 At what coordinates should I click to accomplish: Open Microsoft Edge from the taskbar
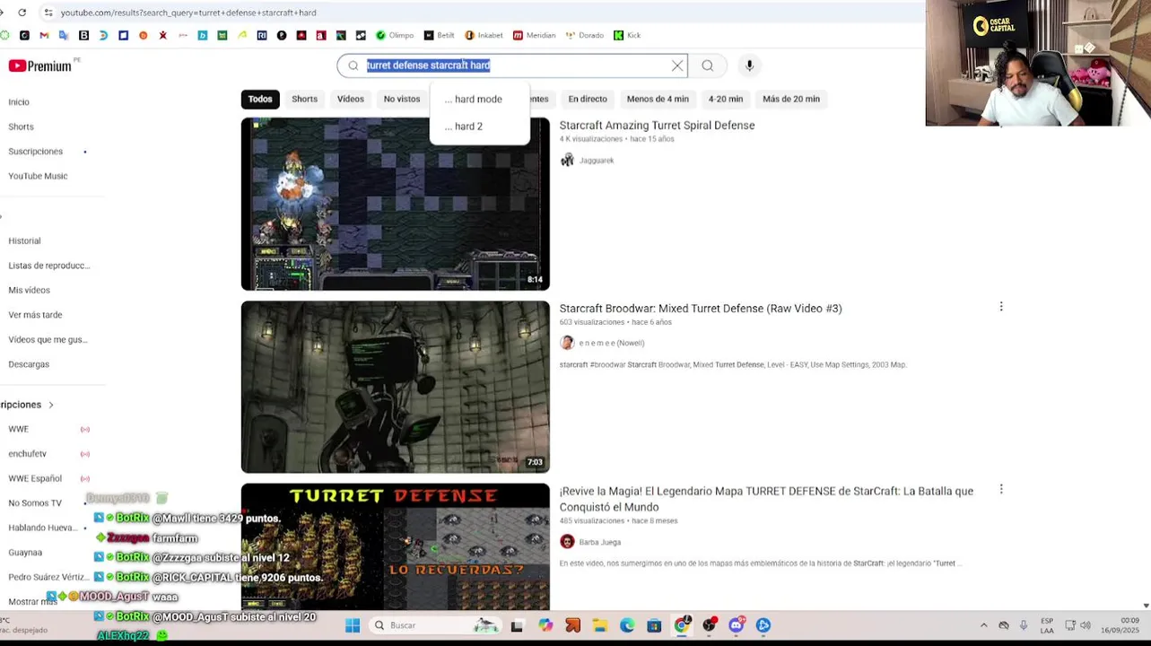(627, 625)
